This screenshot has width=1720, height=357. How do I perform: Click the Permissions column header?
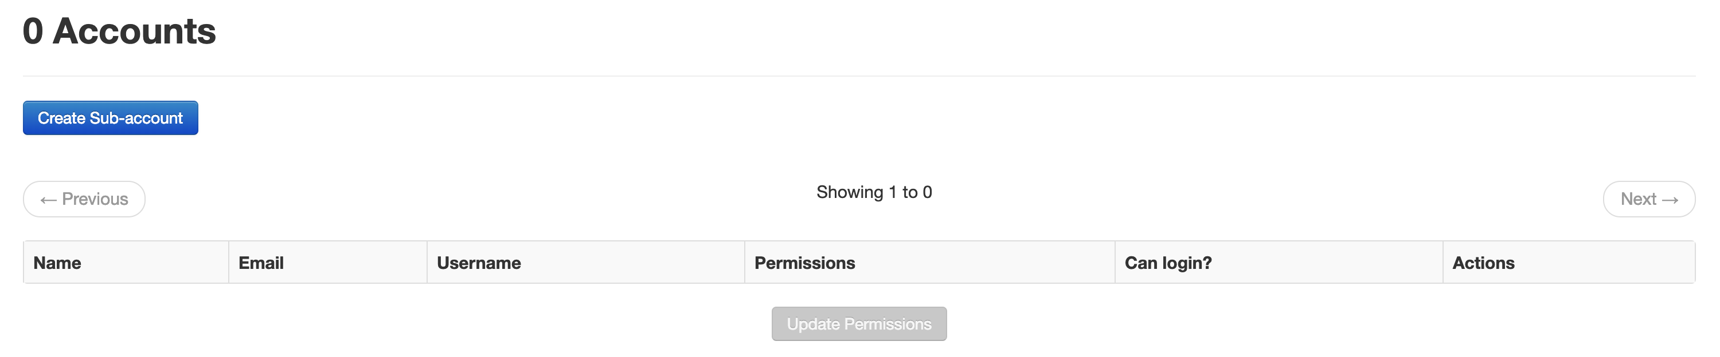coord(804,263)
